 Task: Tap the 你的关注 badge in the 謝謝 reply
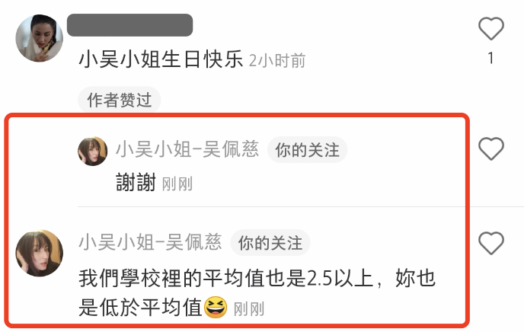pos(307,150)
